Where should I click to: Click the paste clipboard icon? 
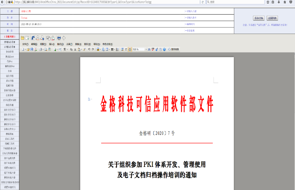79,49
